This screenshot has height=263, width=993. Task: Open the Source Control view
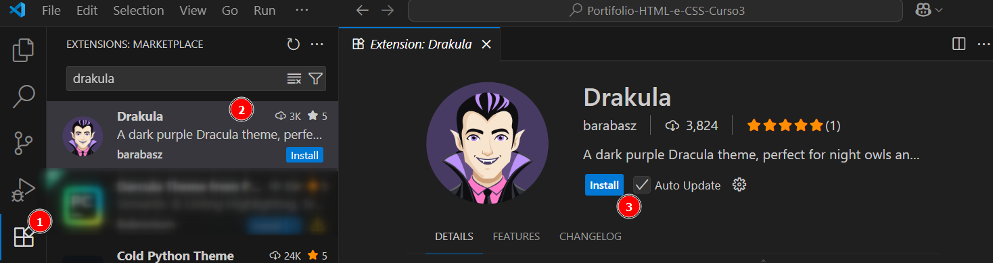pyautogui.click(x=23, y=144)
